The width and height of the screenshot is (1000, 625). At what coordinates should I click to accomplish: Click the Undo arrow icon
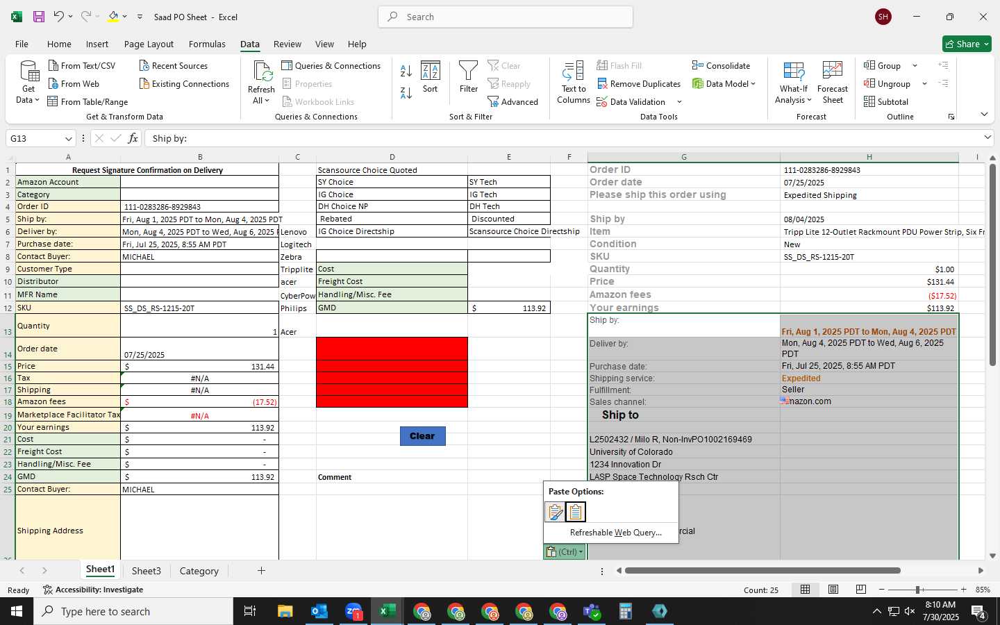point(59,17)
